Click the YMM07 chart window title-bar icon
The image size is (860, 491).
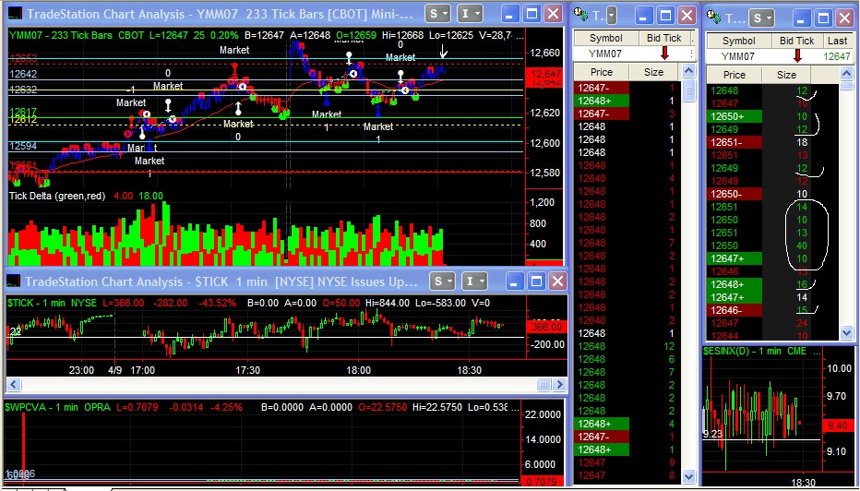[x=16, y=14]
